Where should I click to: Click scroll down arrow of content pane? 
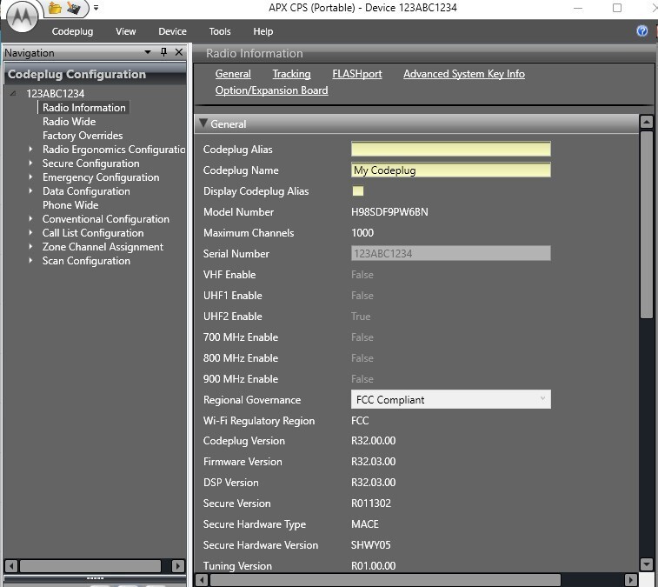(646, 564)
